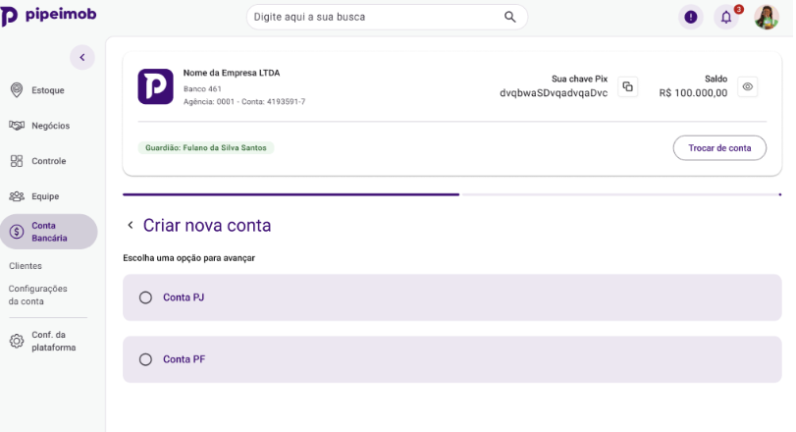Open Conta Bancária menu item
This screenshot has height=432, width=796.
coord(49,232)
